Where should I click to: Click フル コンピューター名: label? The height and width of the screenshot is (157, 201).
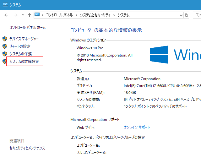[91, 153]
